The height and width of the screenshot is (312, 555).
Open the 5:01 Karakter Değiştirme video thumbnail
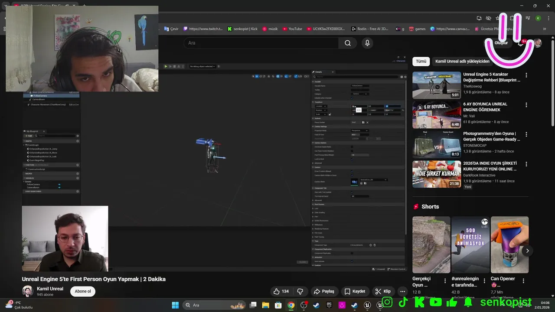point(437,85)
